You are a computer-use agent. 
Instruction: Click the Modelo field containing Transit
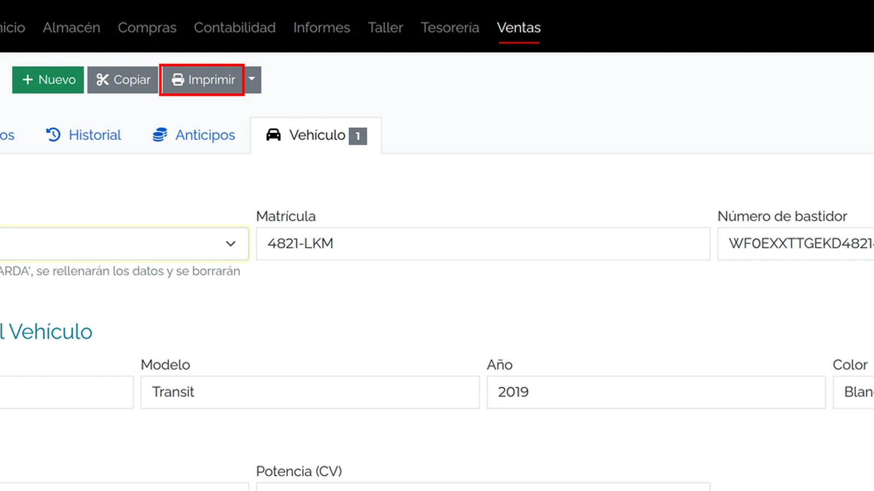click(310, 392)
